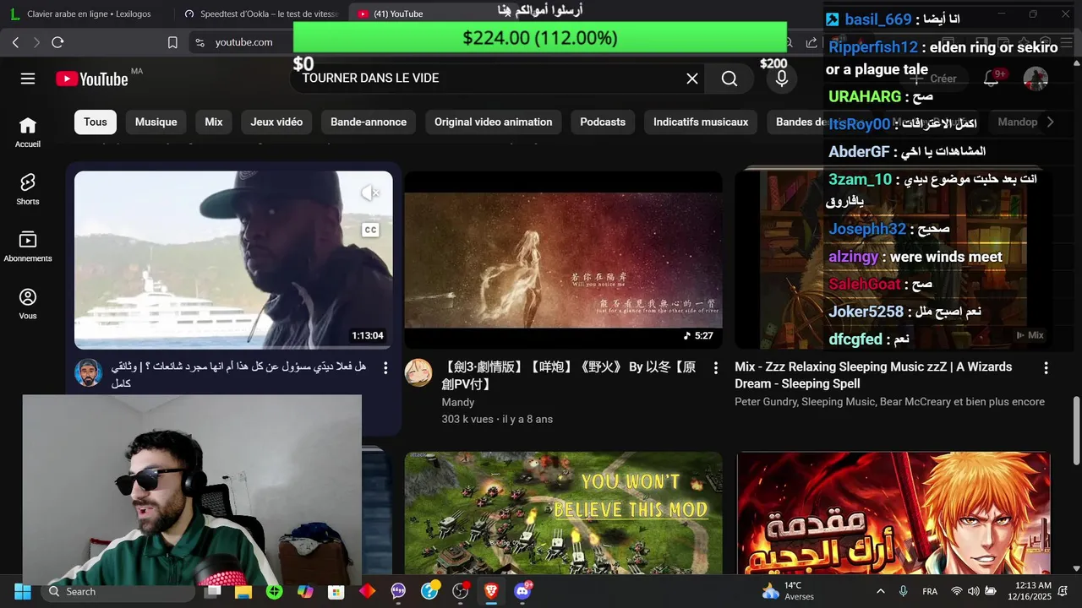Select the Musique filter chip
This screenshot has height=608, width=1082.
tap(156, 122)
